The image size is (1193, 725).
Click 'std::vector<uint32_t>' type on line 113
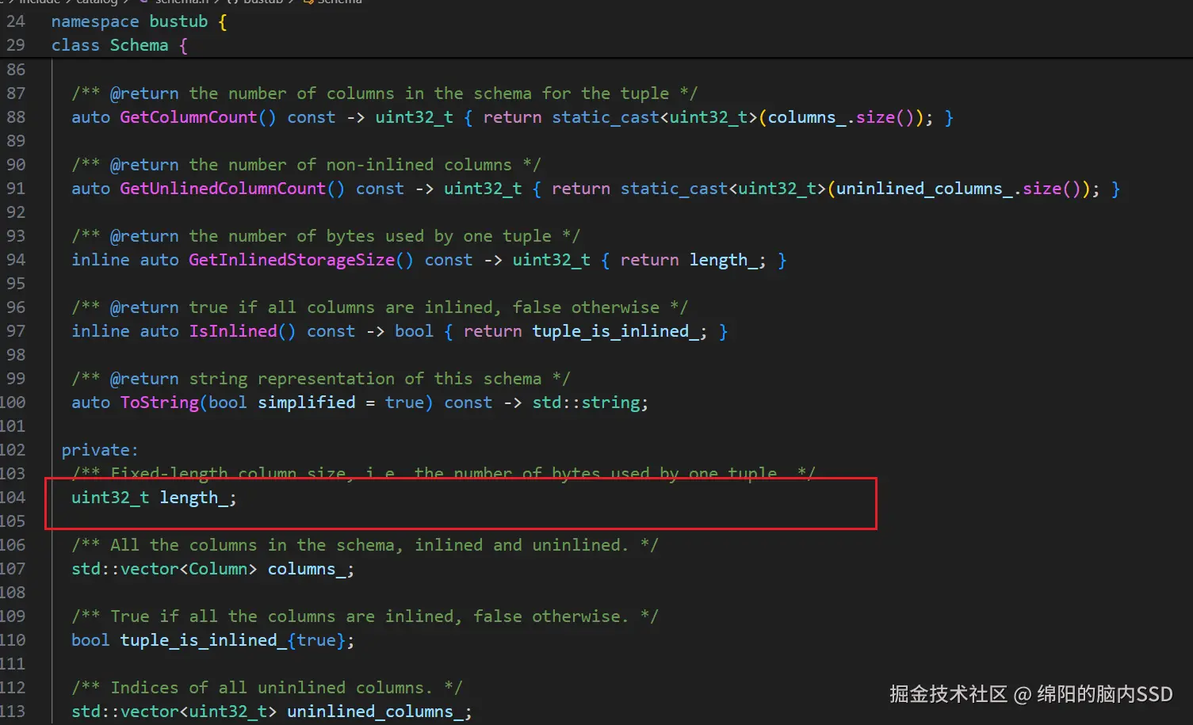pos(174,712)
